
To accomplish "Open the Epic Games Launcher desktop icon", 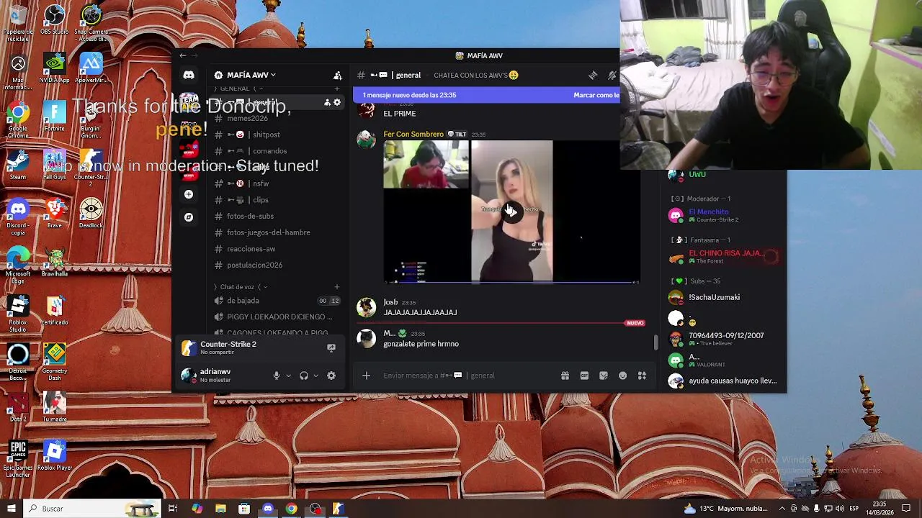I will [x=18, y=459].
